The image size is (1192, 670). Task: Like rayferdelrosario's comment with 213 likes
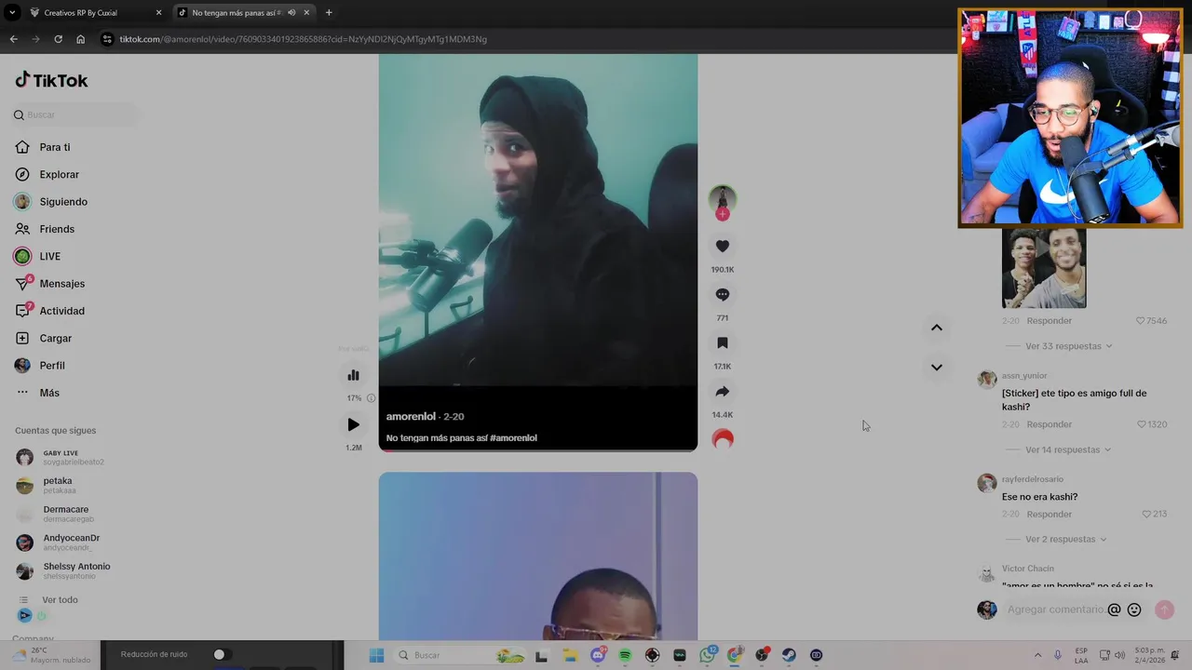pyautogui.click(x=1146, y=514)
